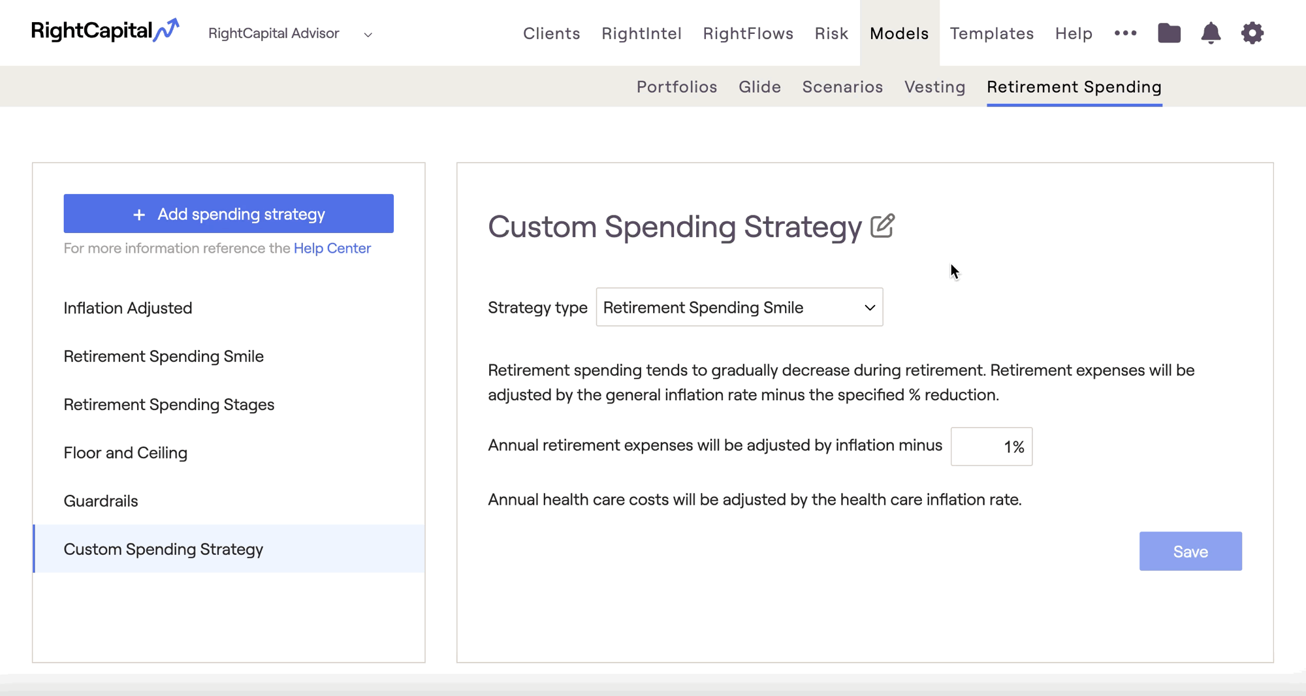Click the Custom Spending Strategy heading

(x=675, y=227)
